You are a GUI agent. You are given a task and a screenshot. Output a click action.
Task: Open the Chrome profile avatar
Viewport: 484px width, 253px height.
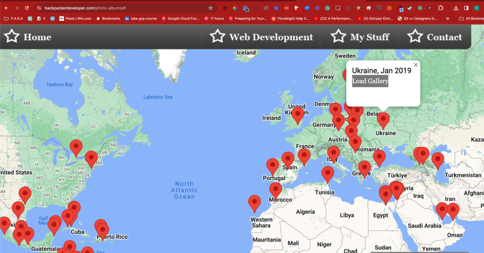tap(476, 8)
